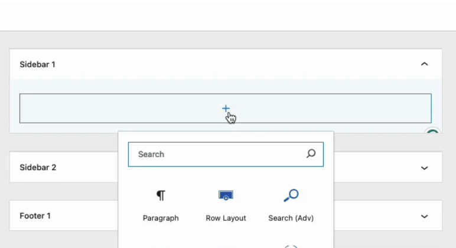Screen dimensions: 456x248
Task: Click the Sidebar 1 heading title
Action: [37, 64]
